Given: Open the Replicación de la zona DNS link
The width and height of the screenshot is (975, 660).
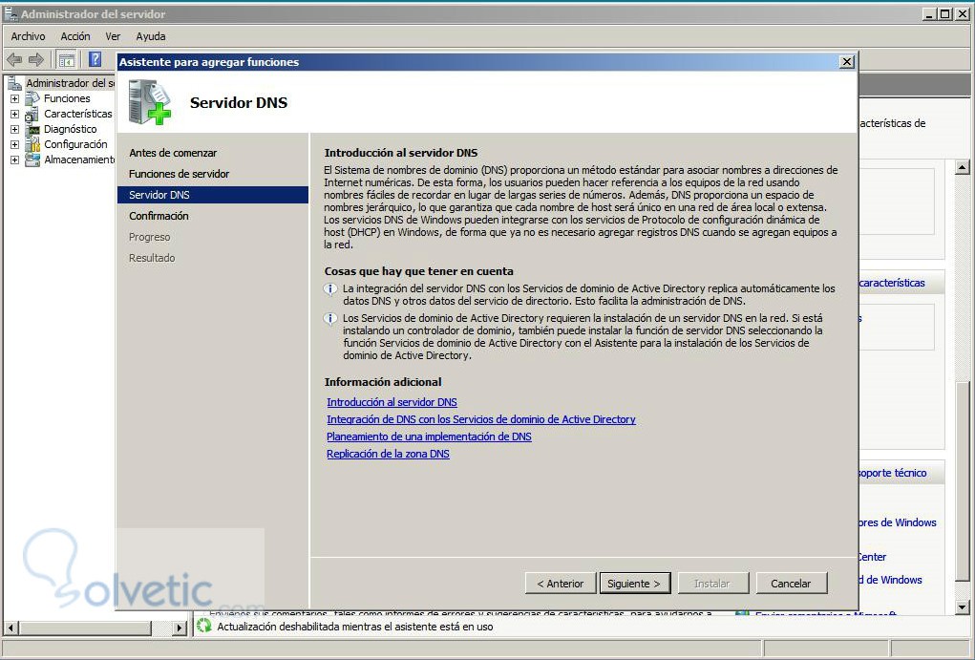Looking at the screenshot, I should [388, 454].
